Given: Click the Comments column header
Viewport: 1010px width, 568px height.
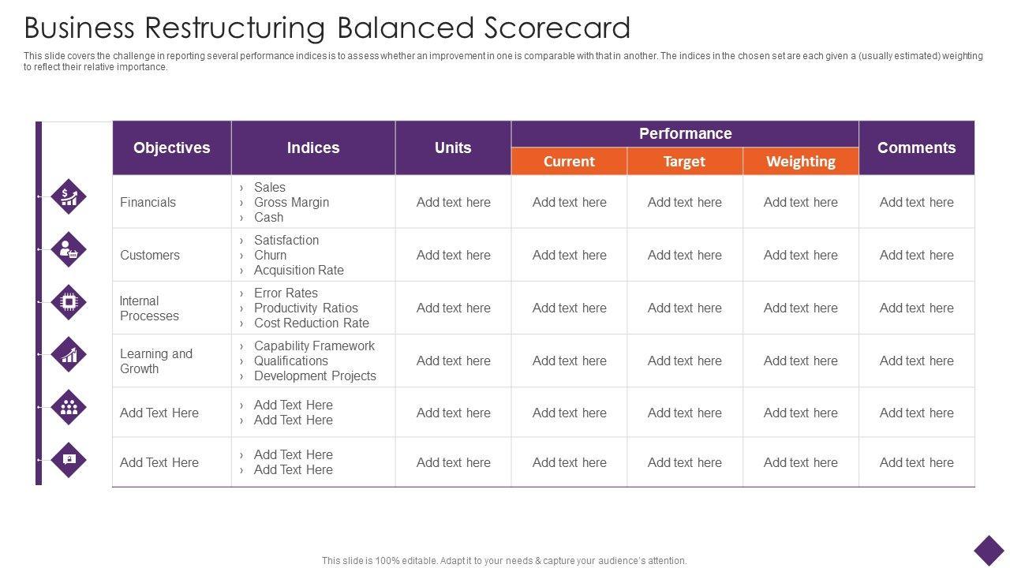Looking at the screenshot, I should coord(916,148).
